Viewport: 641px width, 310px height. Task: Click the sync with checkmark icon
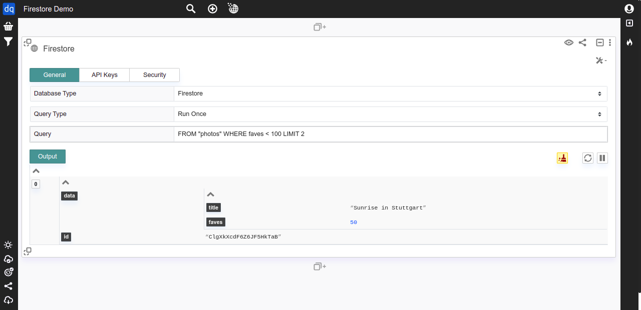click(x=9, y=272)
